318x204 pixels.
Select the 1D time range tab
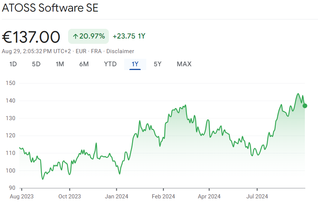pos(13,64)
